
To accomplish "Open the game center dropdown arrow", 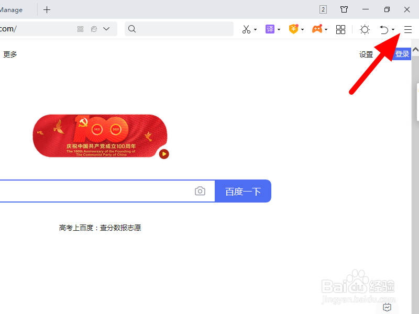I will coord(326,30).
